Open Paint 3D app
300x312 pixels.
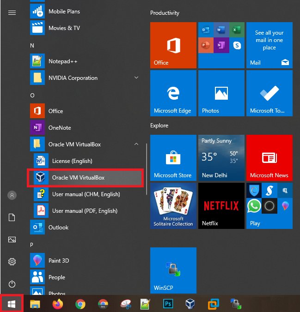point(85,260)
